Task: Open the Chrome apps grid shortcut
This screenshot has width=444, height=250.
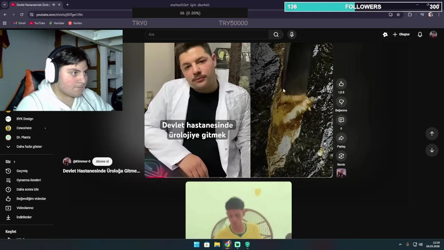Action: coord(5,23)
